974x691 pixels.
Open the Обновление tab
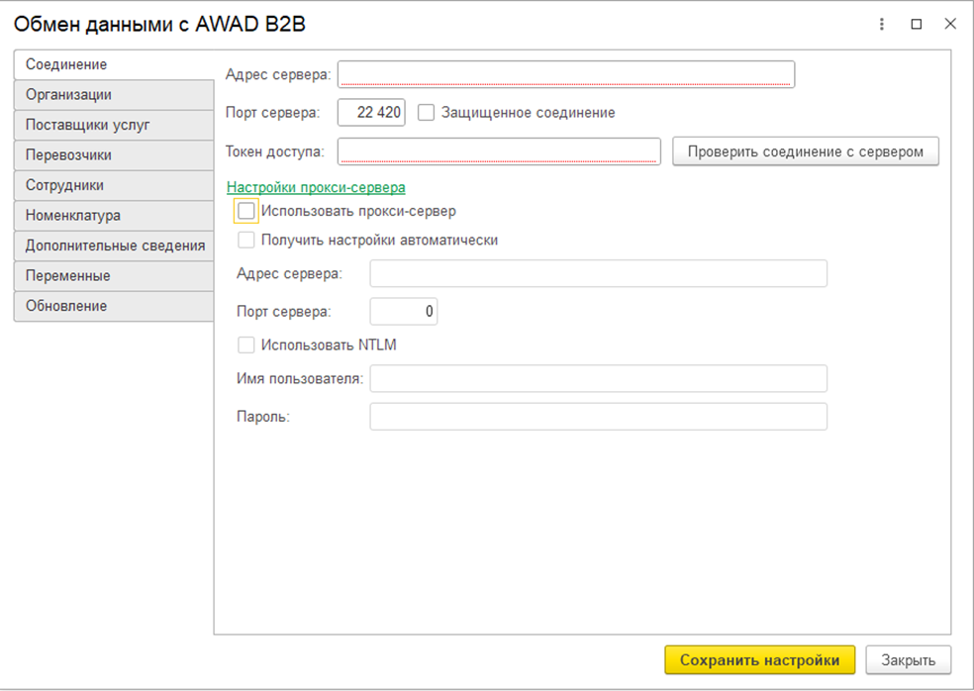click(x=113, y=306)
